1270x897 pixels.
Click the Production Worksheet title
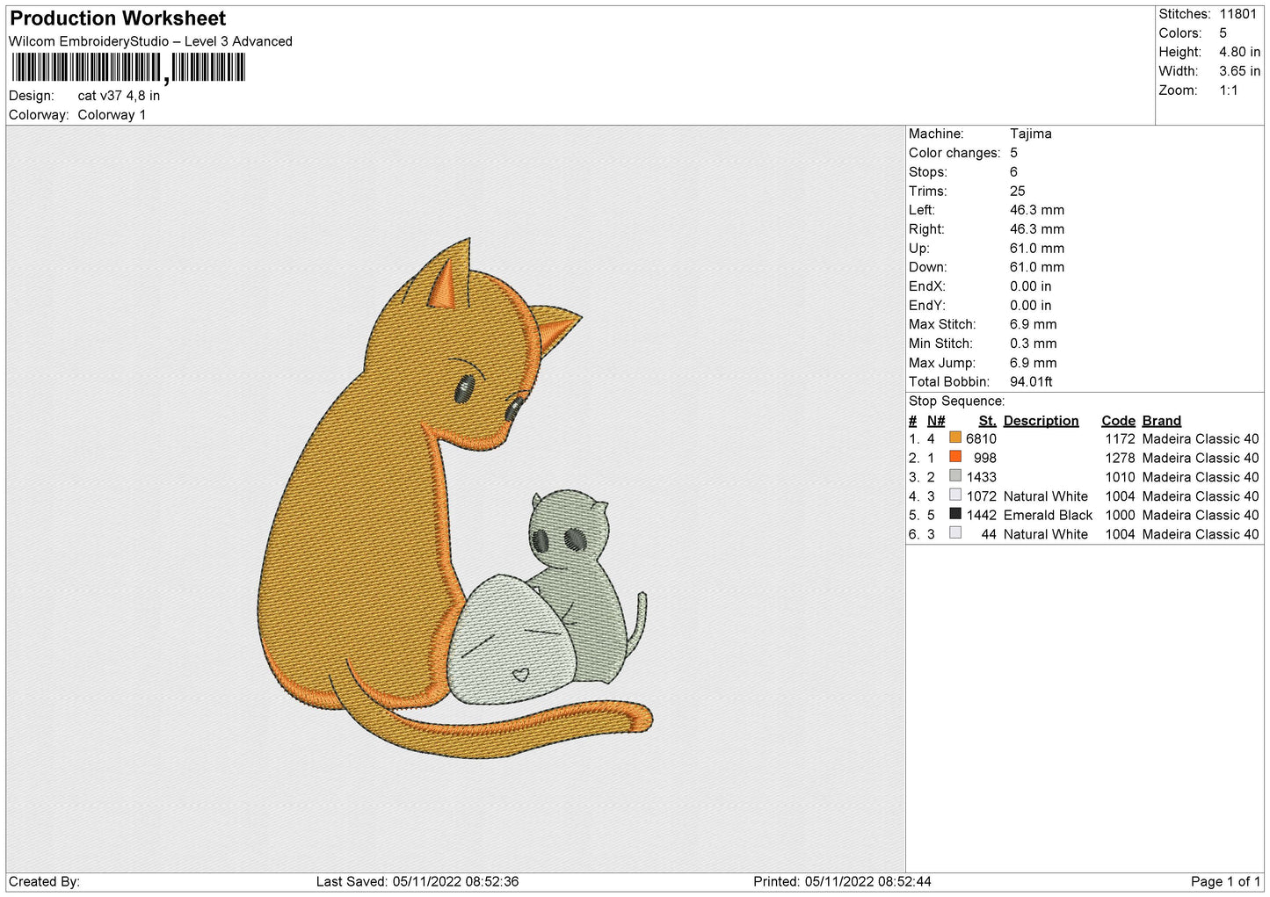point(118,18)
